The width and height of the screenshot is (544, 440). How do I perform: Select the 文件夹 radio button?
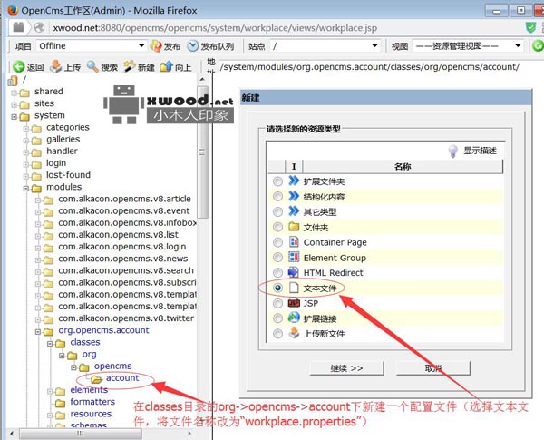coord(277,227)
